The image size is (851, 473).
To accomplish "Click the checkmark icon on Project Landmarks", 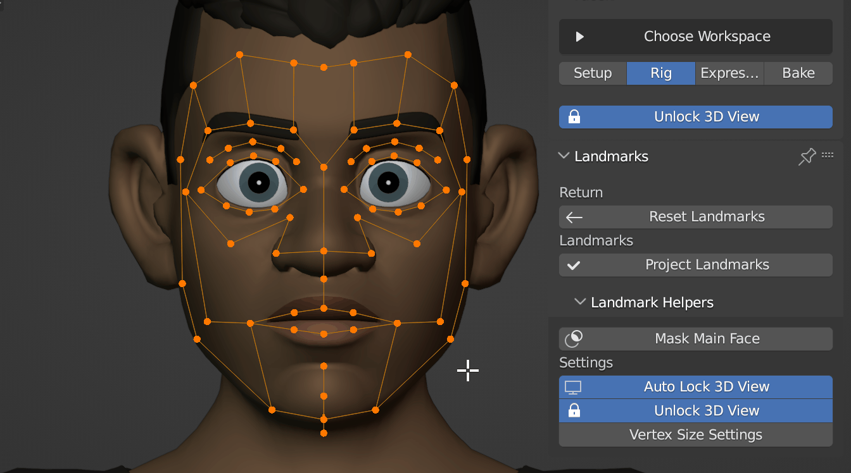I will tap(574, 266).
